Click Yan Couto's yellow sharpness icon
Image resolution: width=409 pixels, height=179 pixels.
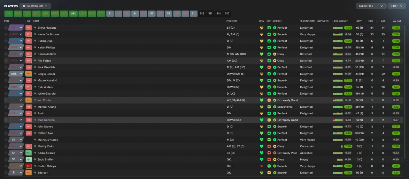[269, 100]
